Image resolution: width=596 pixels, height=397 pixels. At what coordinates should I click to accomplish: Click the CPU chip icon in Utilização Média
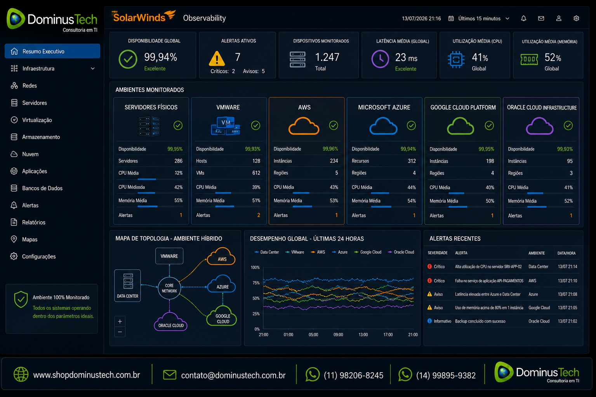pyautogui.click(x=456, y=60)
